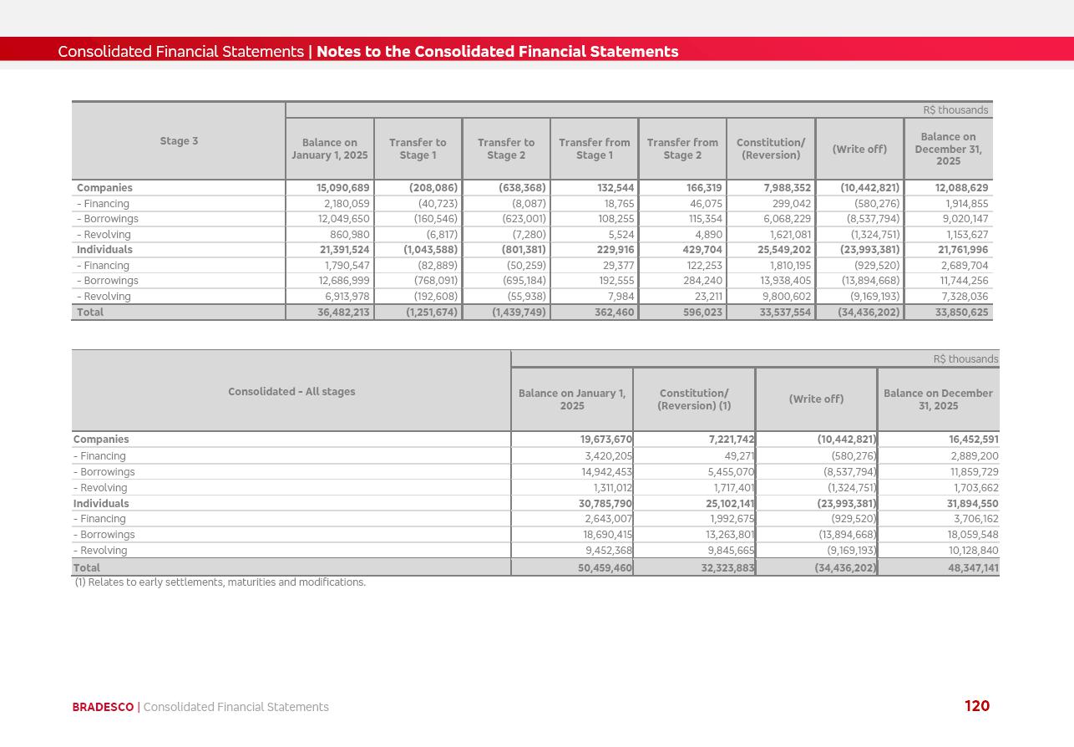Click "(Write off)" header in Stage 3 table
The image size is (1074, 747).
[x=859, y=150]
